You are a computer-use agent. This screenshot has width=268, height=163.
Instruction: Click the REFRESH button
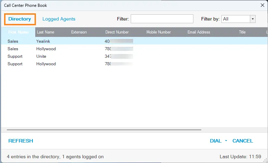coord(21,141)
